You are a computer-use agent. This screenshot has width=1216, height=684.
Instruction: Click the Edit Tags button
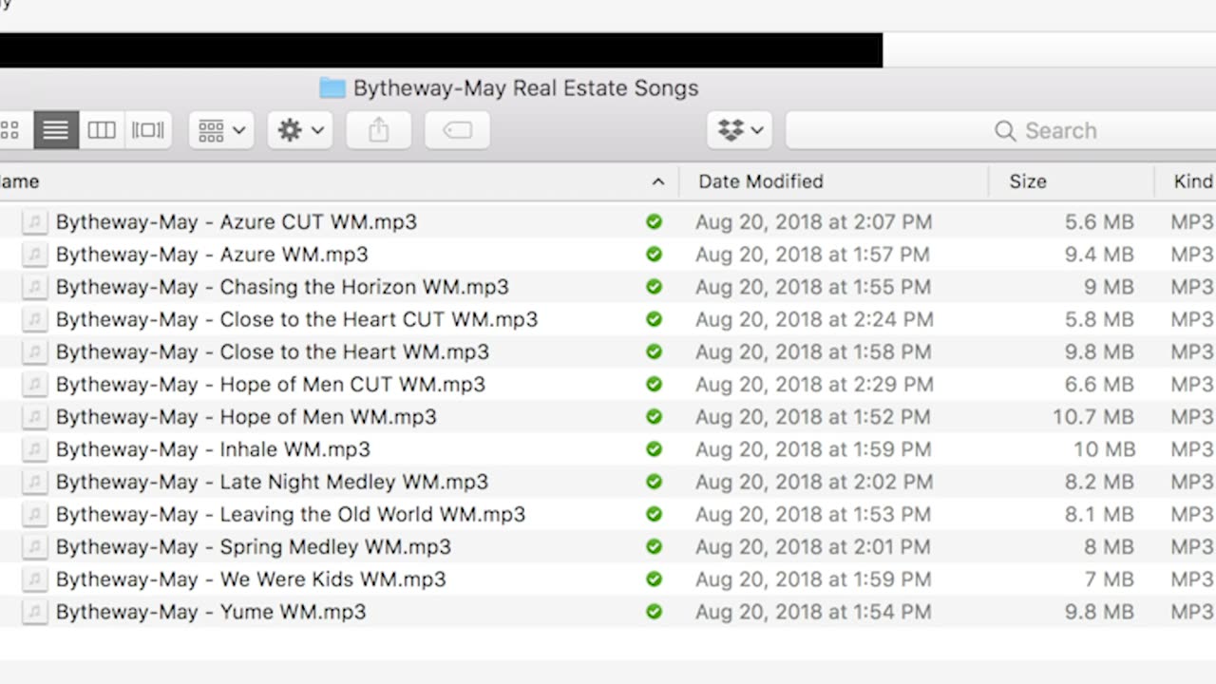[x=457, y=130]
